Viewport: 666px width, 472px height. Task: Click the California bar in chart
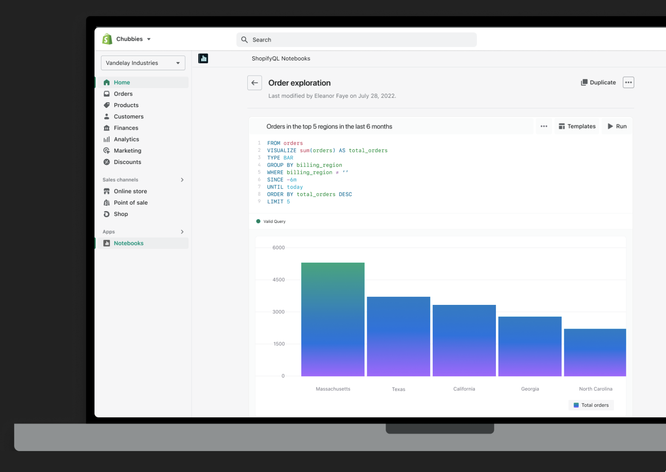(x=464, y=341)
